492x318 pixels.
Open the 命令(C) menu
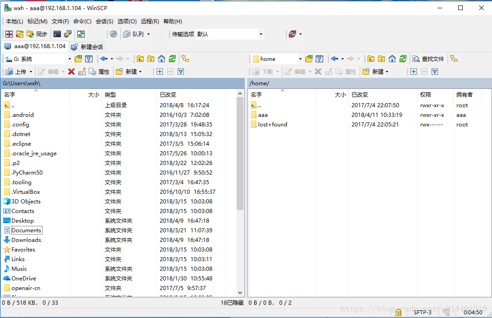point(82,22)
